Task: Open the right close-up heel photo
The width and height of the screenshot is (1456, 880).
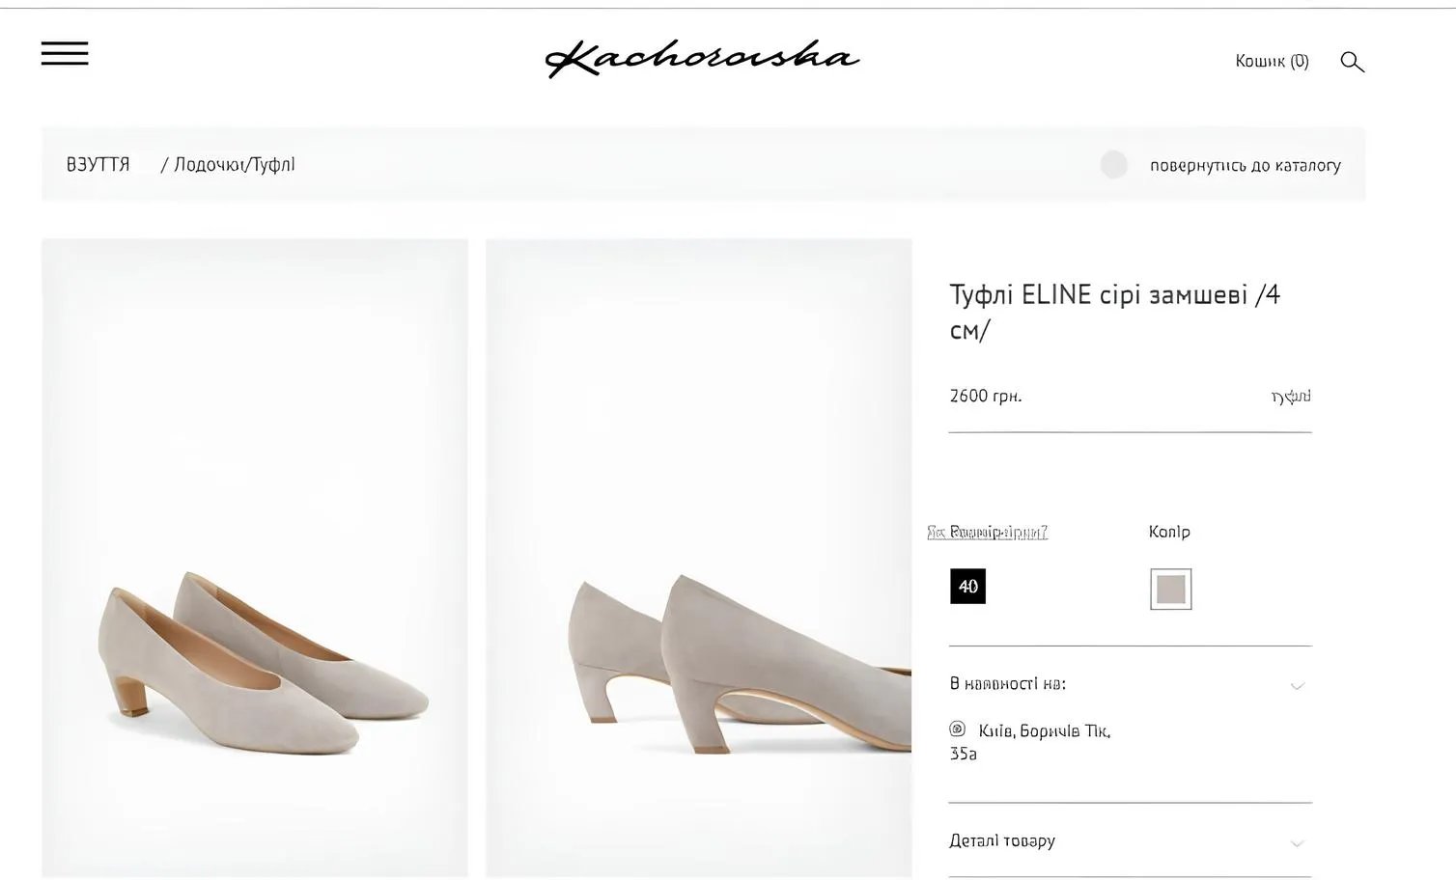Action: click(698, 558)
